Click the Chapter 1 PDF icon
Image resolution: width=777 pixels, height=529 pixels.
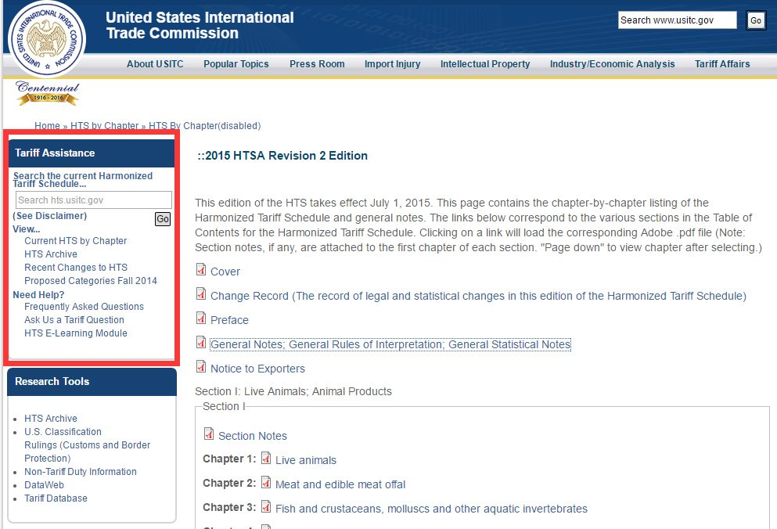tap(266, 458)
